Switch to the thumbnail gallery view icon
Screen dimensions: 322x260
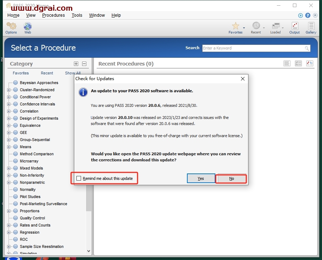pos(310,63)
